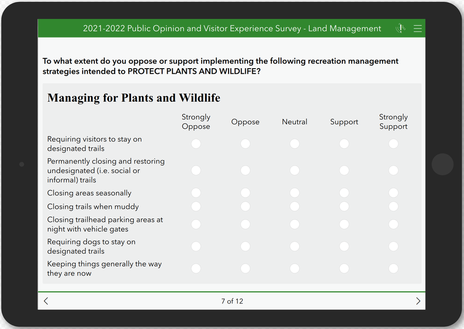464x329 pixels.
Task: Choose Strongly Support for closing undesignated trails
Action: [x=393, y=171]
